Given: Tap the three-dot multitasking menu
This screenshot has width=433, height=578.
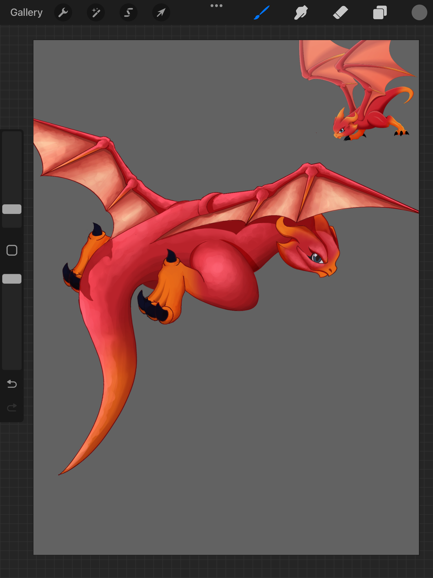Looking at the screenshot, I should pos(216,6).
